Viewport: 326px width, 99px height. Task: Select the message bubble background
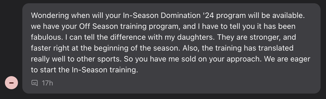(171, 48)
